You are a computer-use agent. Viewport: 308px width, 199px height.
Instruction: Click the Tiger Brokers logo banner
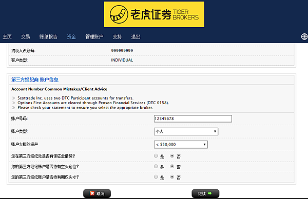pos(154,14)
